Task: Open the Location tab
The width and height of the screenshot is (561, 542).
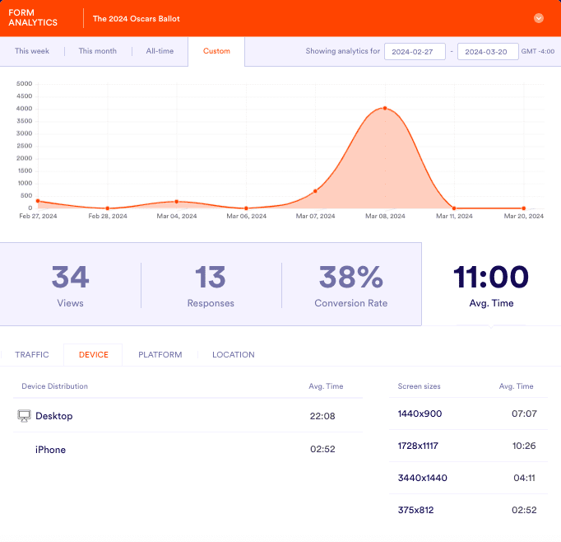Action: 233,355
